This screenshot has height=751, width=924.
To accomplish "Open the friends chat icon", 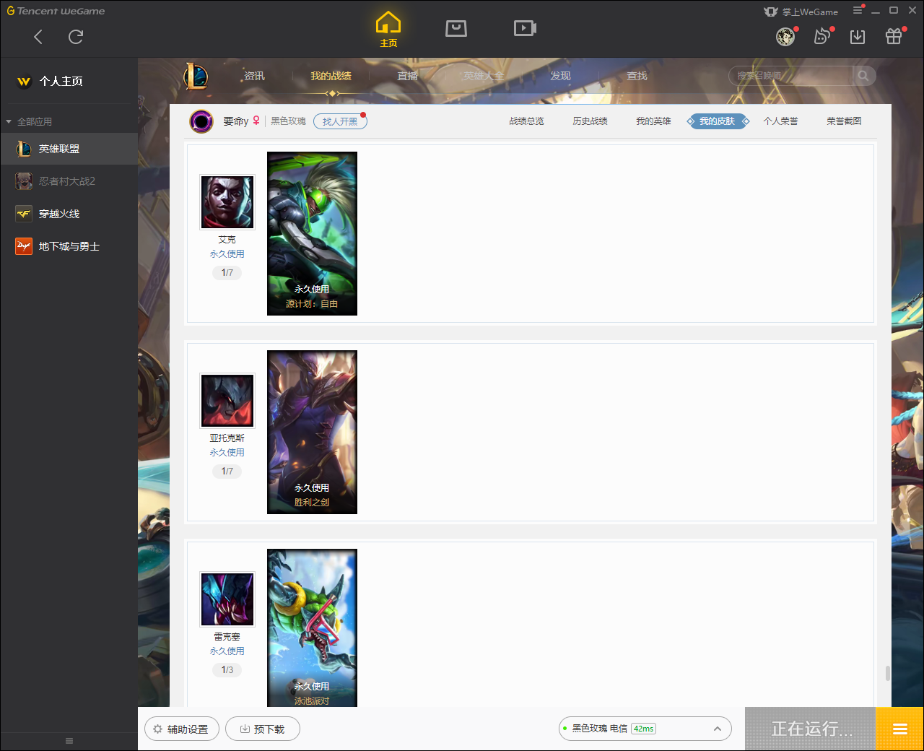I will (821, 36).
